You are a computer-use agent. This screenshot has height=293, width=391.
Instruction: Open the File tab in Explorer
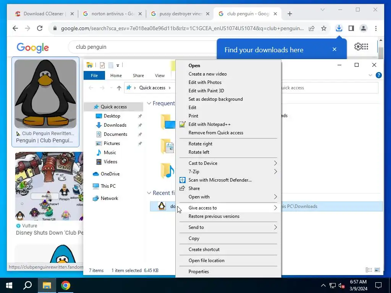click(x=94, y=76)
